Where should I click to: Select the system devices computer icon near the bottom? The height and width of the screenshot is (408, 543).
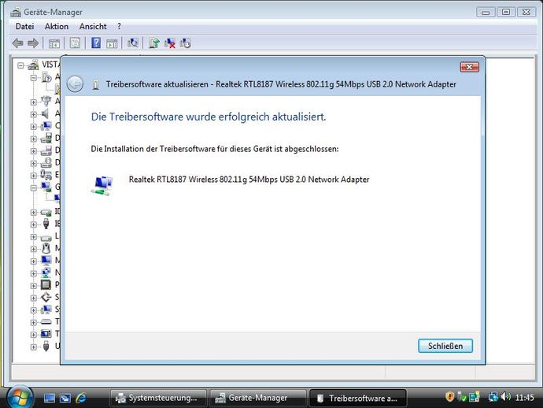coord(46,310)
